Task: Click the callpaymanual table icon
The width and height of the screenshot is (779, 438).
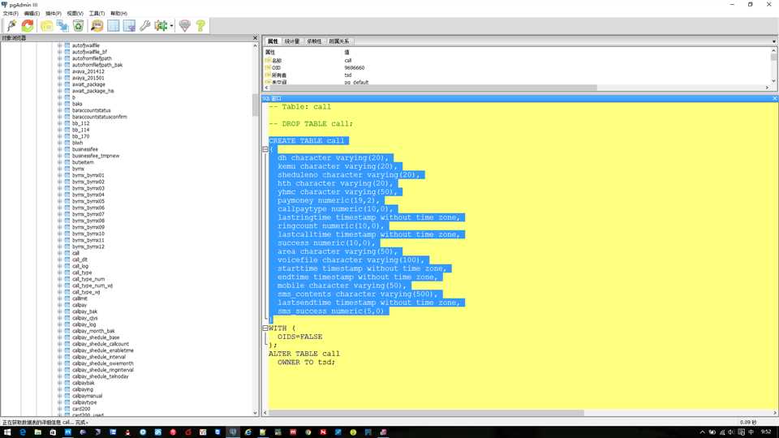Action: coord(67,396)
